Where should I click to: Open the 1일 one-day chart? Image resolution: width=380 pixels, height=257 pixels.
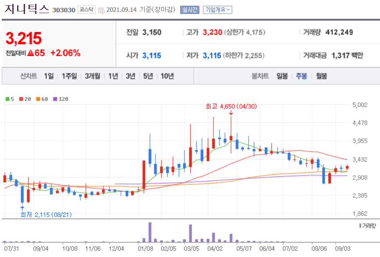point(48,76)
